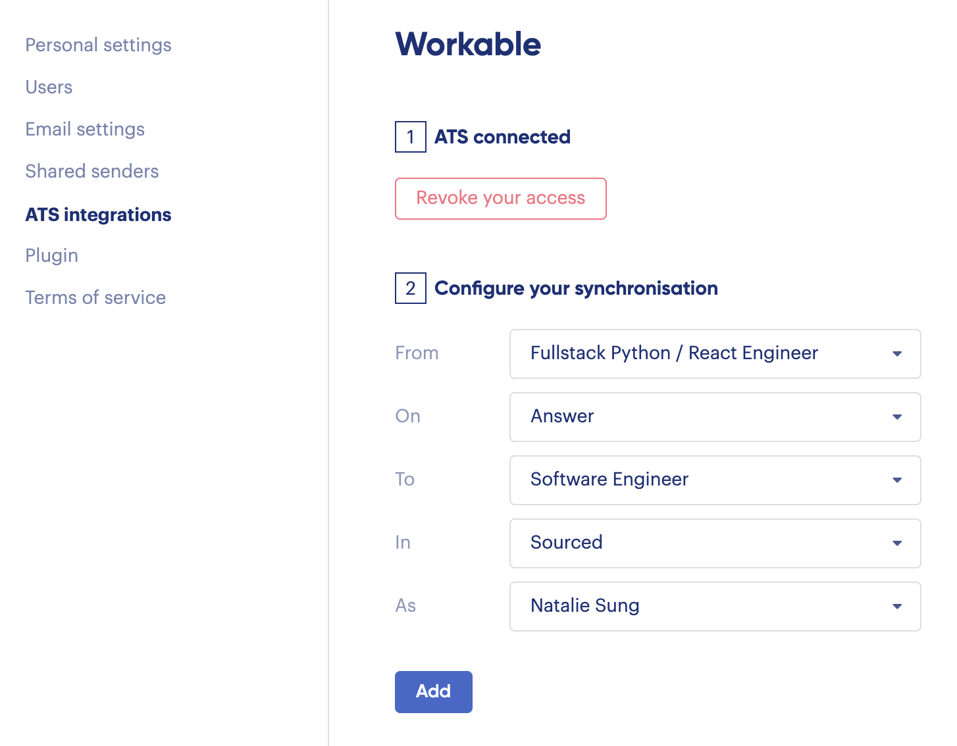Image resolution: width=957 pixels, height=746 pixels.
Task: Open the From dropdown arrow
Action: pos(896,354)
